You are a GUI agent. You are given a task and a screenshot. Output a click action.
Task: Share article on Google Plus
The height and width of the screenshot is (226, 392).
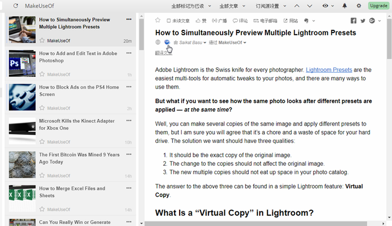pos(372,21)
